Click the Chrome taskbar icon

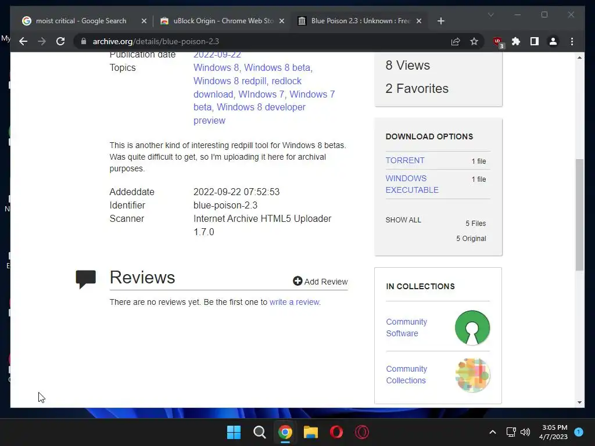click(285, 432)
